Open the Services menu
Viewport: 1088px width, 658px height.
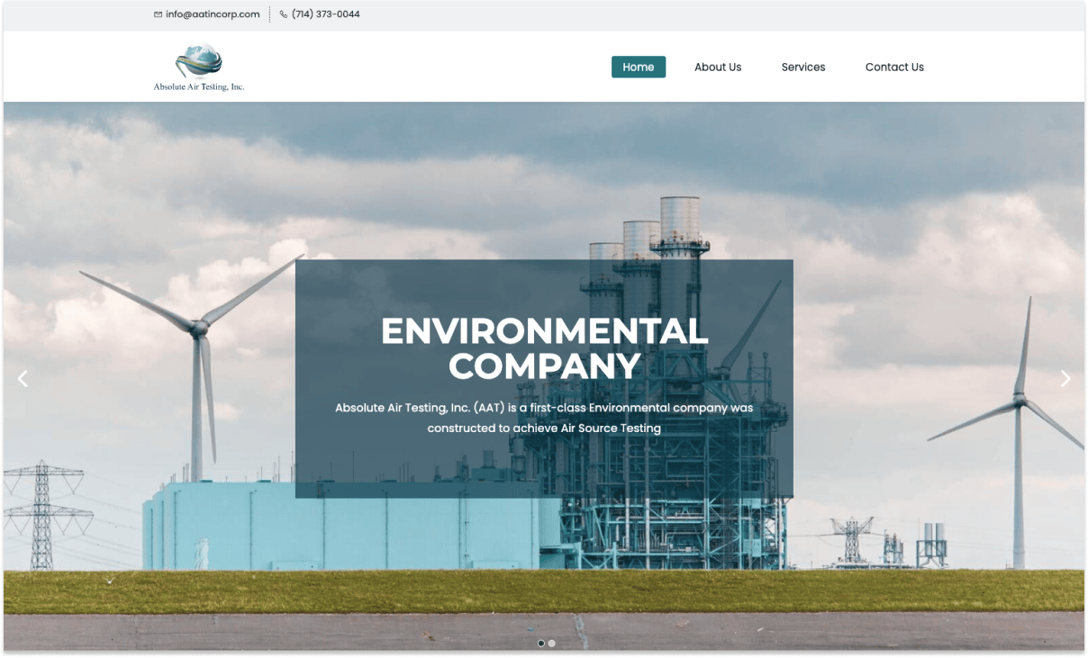coord(803,67)
